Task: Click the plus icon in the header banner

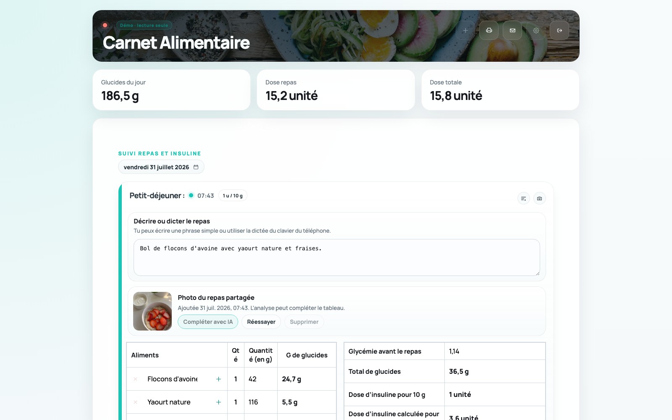Action: [465, 31]
